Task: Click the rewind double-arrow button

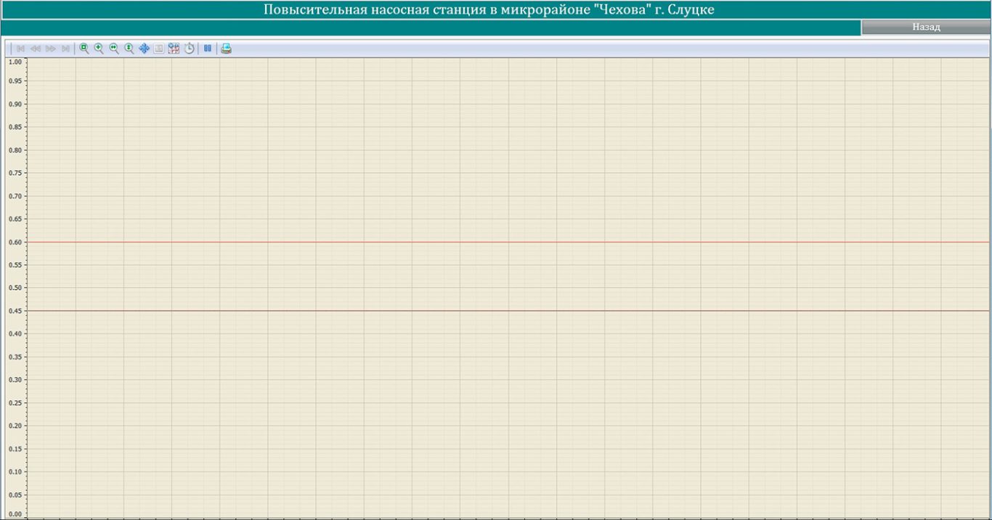Action: pyautogui.click(x=35, y=49)
